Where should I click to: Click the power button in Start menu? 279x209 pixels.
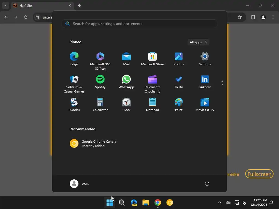tap(207, 184)
